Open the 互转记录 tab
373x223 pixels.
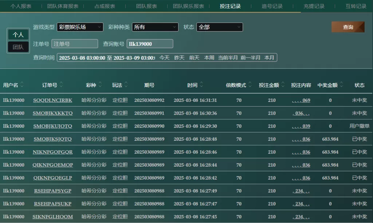(356, 6)
